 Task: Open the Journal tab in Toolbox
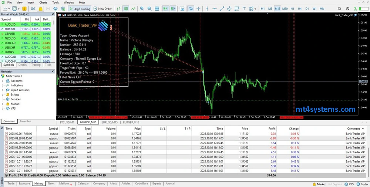point(170,183)
